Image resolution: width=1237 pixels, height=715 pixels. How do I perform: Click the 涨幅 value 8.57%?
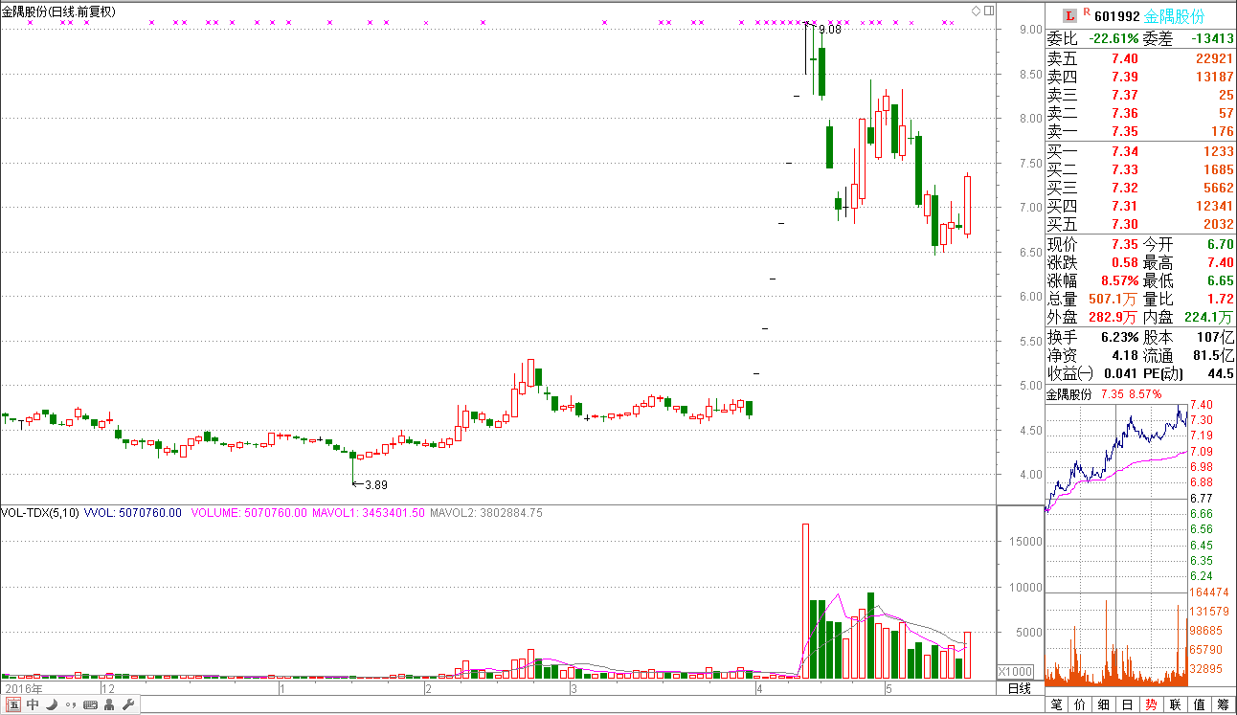(x=1118, y=281)
